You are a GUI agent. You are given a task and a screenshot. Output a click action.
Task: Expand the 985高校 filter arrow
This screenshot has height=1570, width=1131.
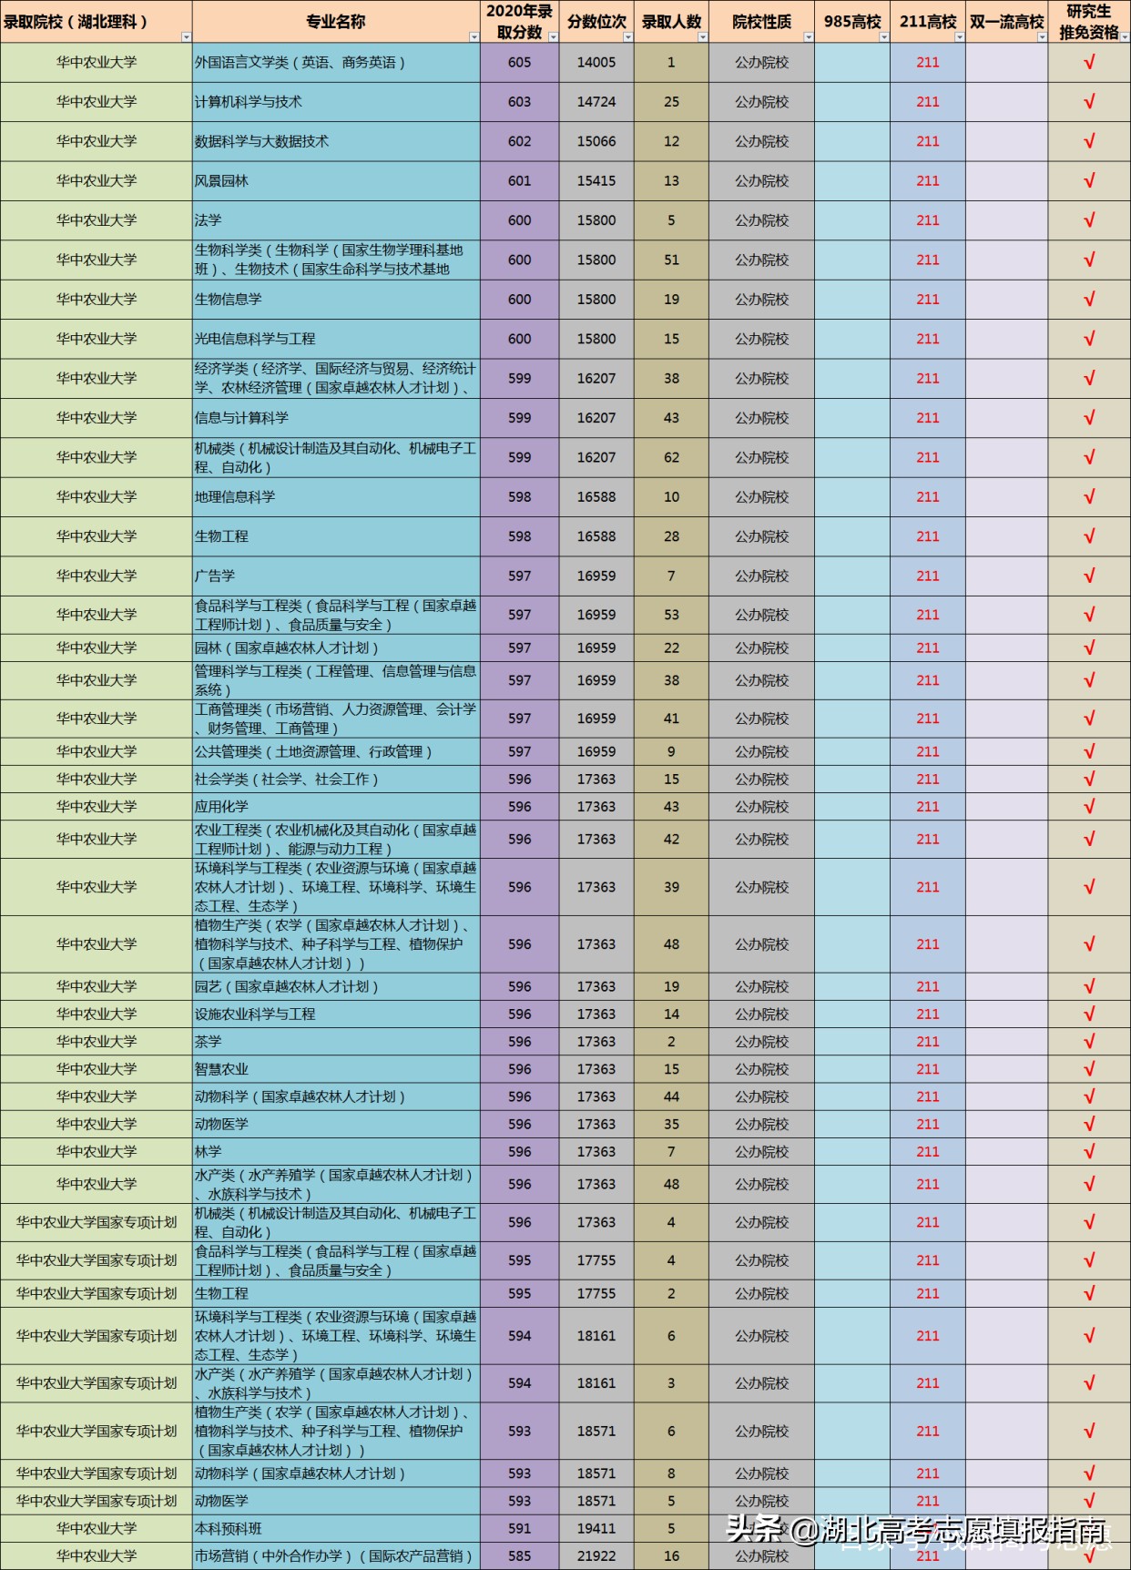[x=883, y=37]
